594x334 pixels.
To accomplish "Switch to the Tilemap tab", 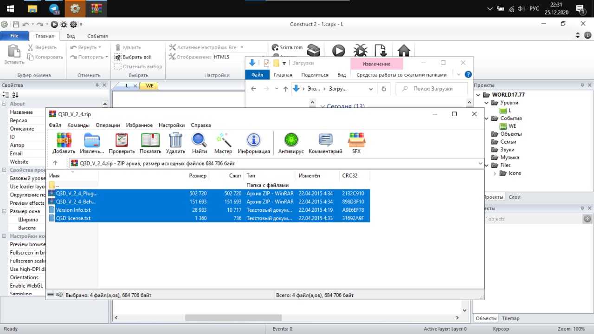I will (511, 318).
